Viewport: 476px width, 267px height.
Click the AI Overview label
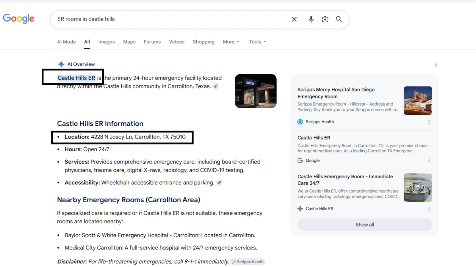(x=81, y=64)
